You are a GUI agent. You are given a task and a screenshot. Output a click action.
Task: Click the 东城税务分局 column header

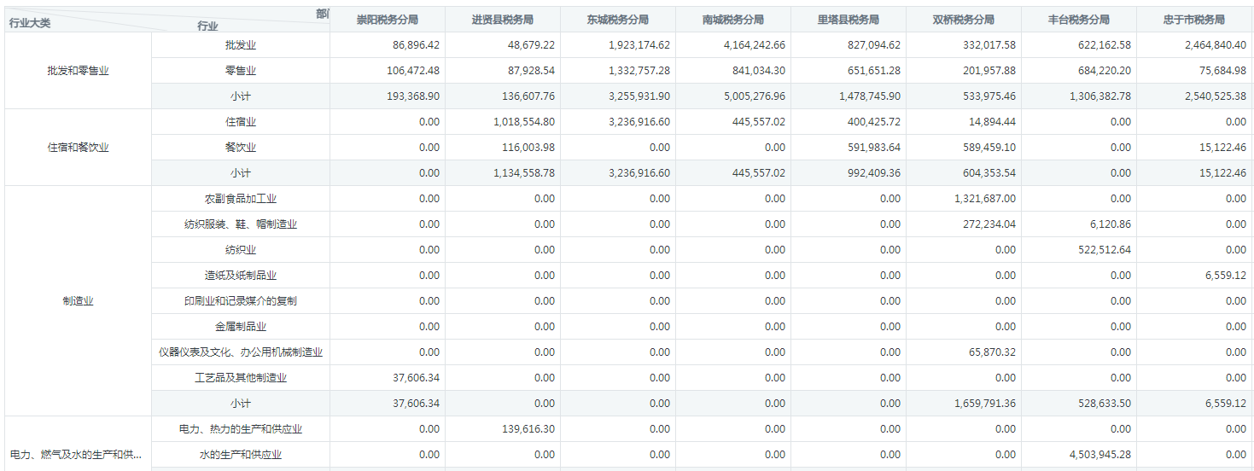pyautogui.click(x=617, y=20)
